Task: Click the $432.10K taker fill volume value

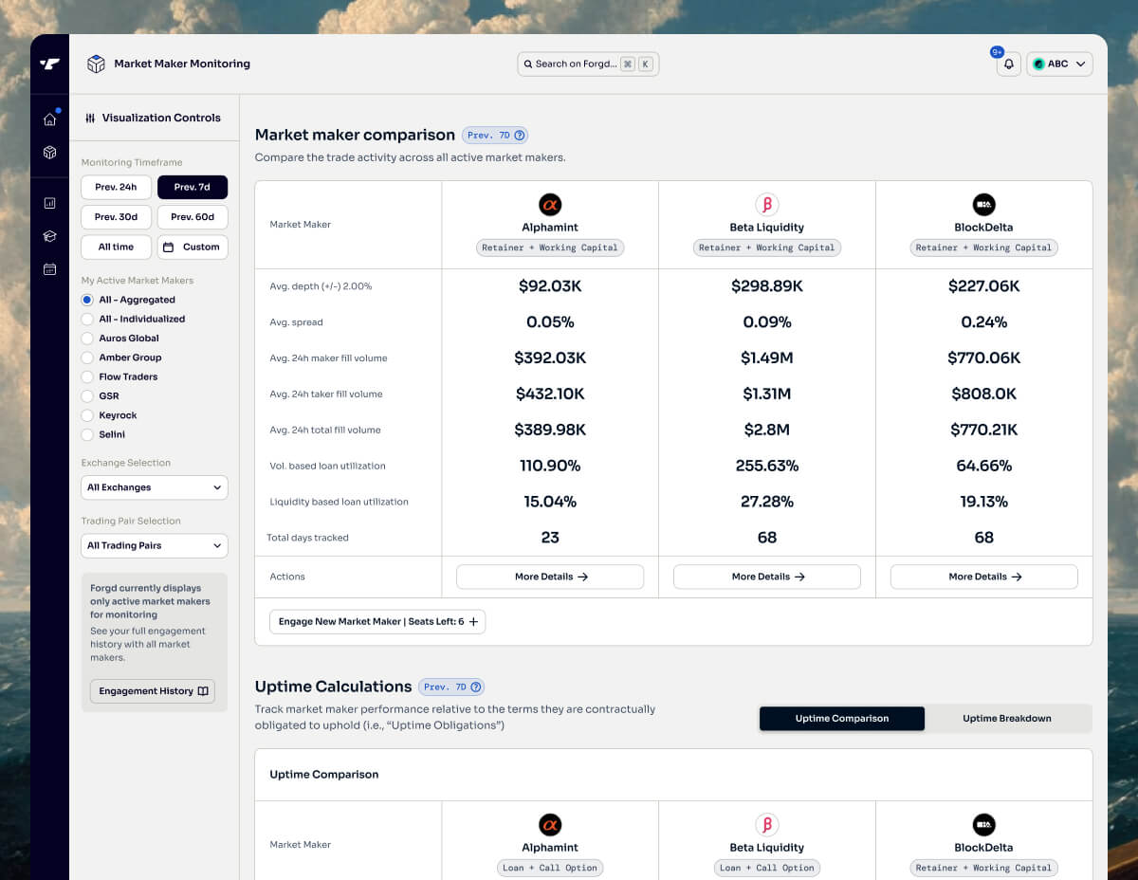Action: pyautogui.click(x=550, y=394)
